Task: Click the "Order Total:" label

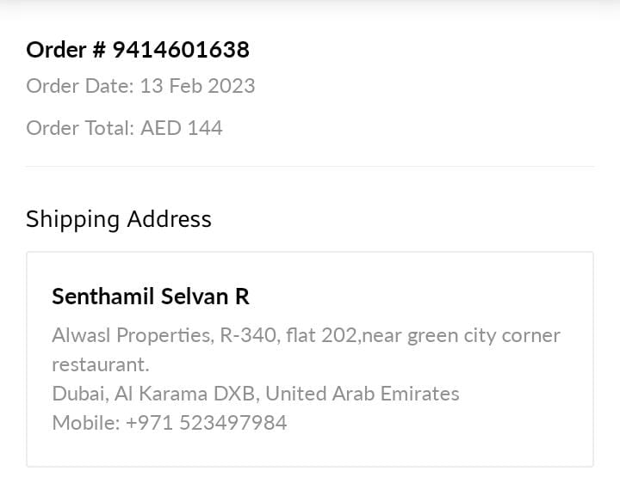Action: coord(80,128)
